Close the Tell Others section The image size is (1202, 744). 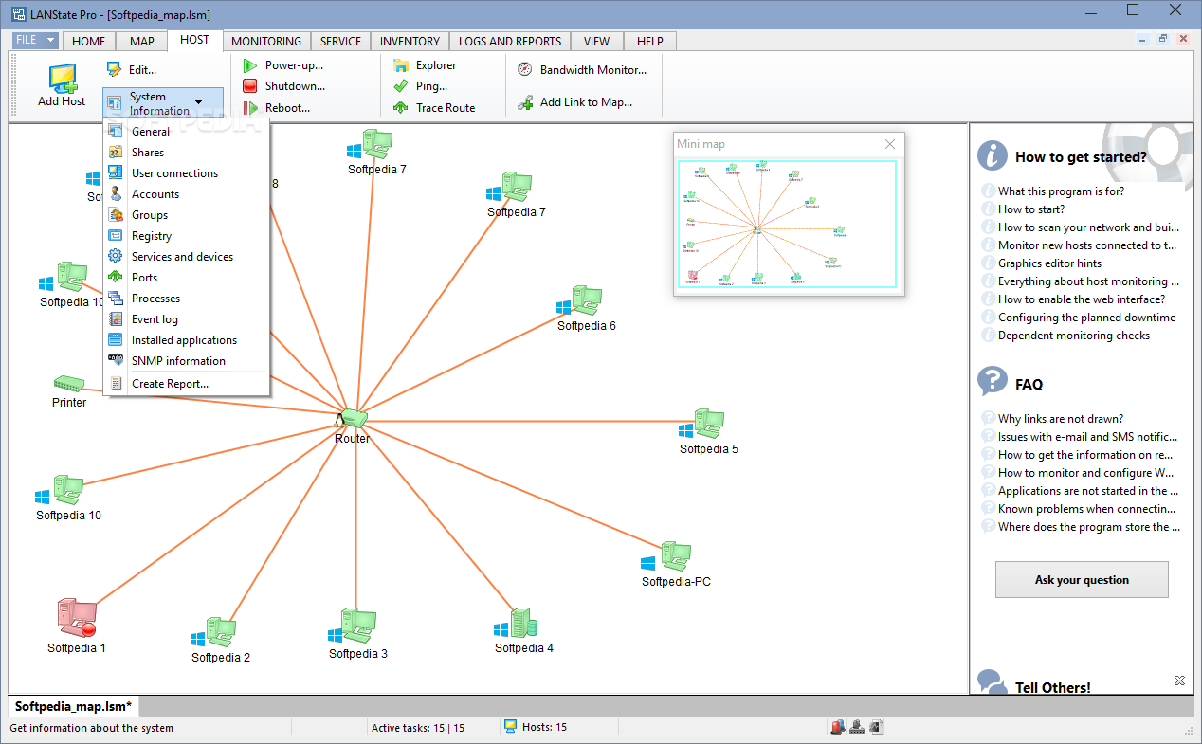click(x=1179, y=680)
